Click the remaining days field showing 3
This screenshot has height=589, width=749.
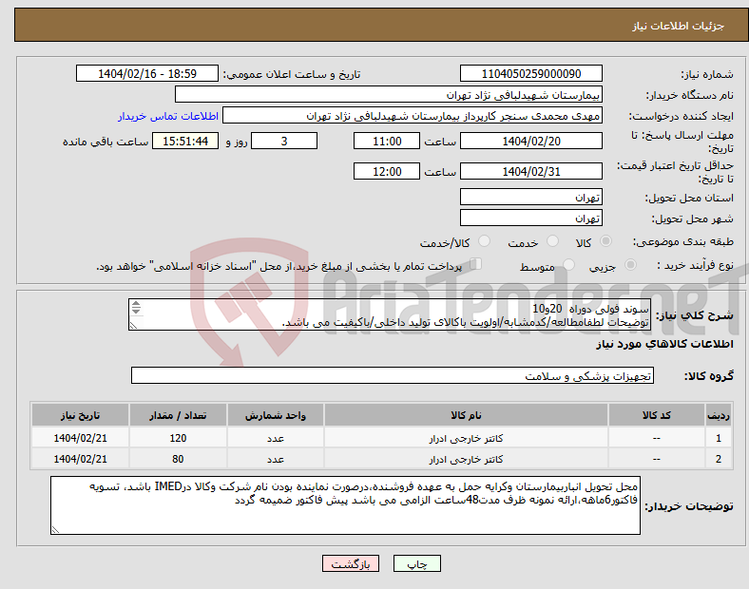(x=284, y=141)
